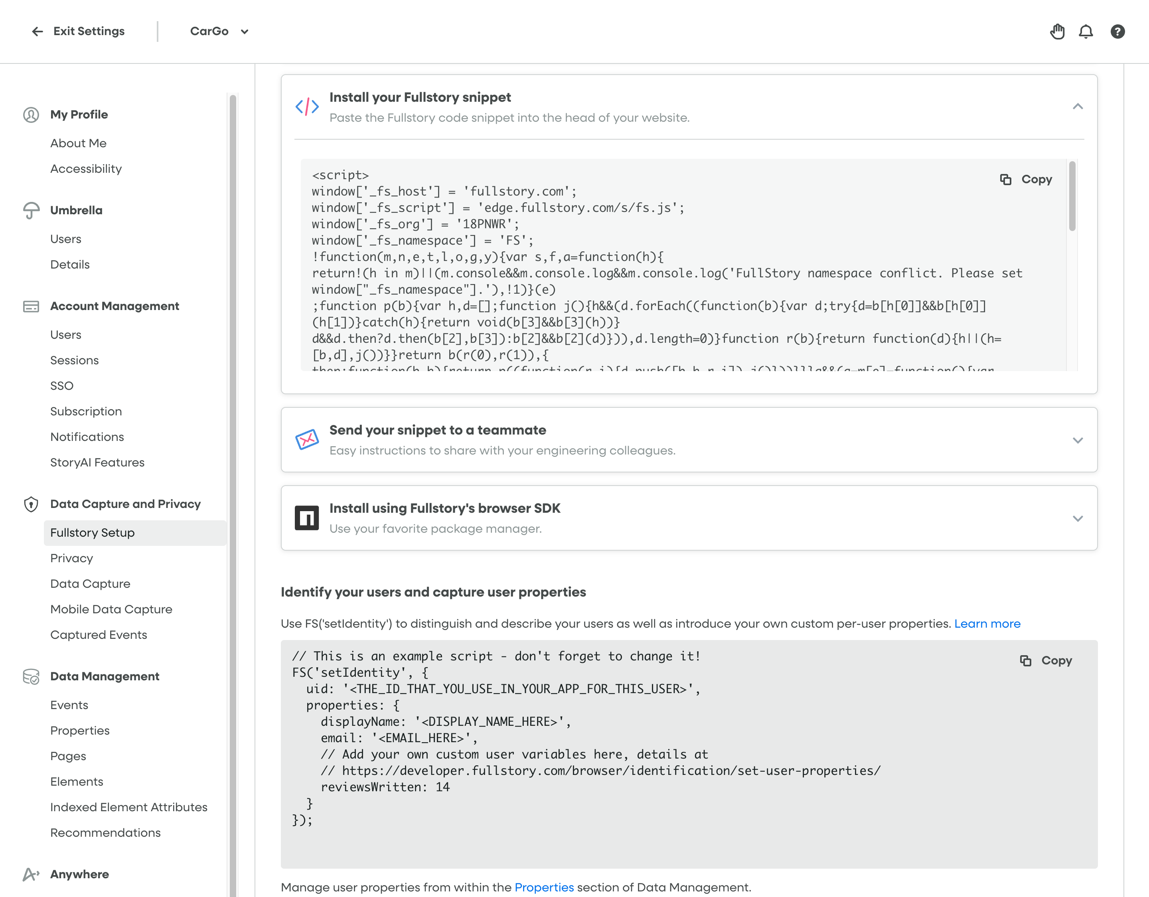Screen dimensions: 1149x897
Task: Click the Anywhere heading
Action: click(79, 874)
